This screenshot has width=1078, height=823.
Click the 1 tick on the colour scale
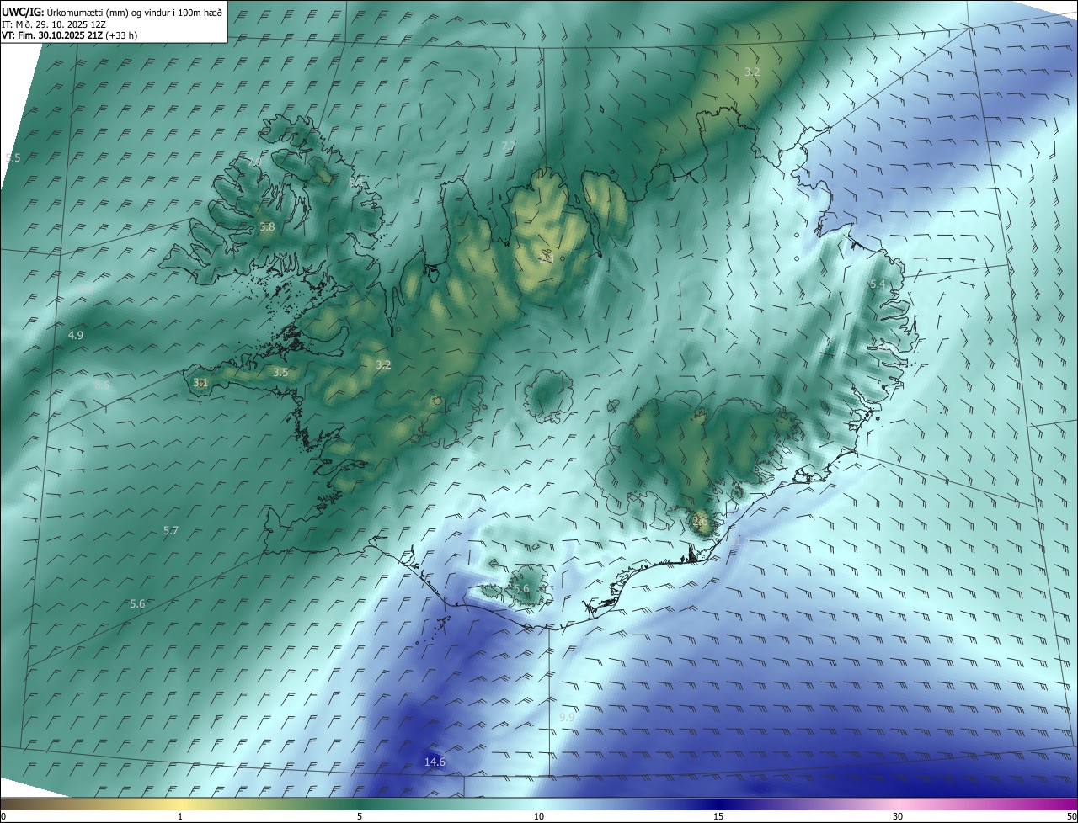click(180, 816)
